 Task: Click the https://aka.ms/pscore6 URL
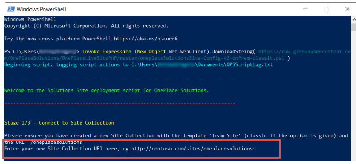(146, 39)
